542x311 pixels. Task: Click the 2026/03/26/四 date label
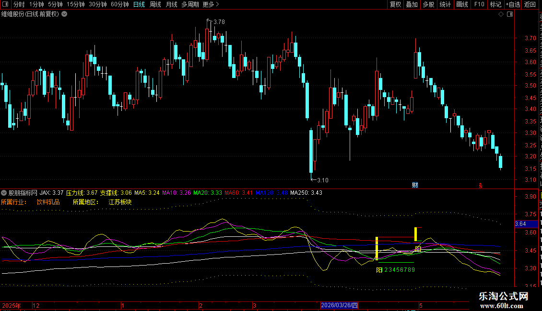point(339,305)
